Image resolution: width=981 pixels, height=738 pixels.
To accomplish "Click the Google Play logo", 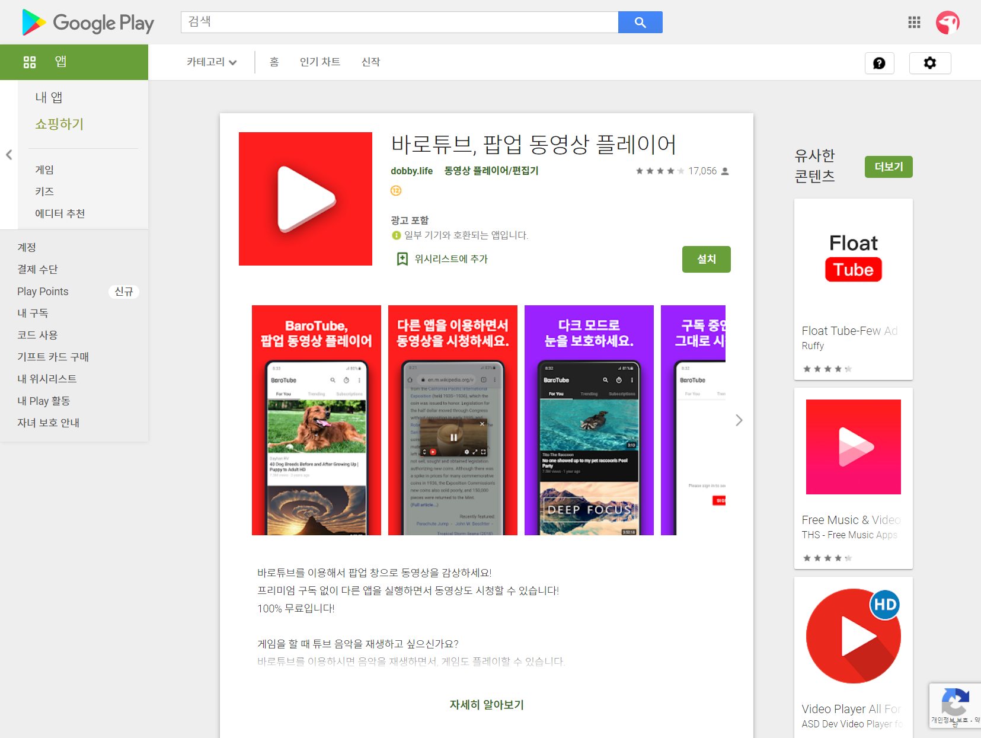I will coord(88,23).
